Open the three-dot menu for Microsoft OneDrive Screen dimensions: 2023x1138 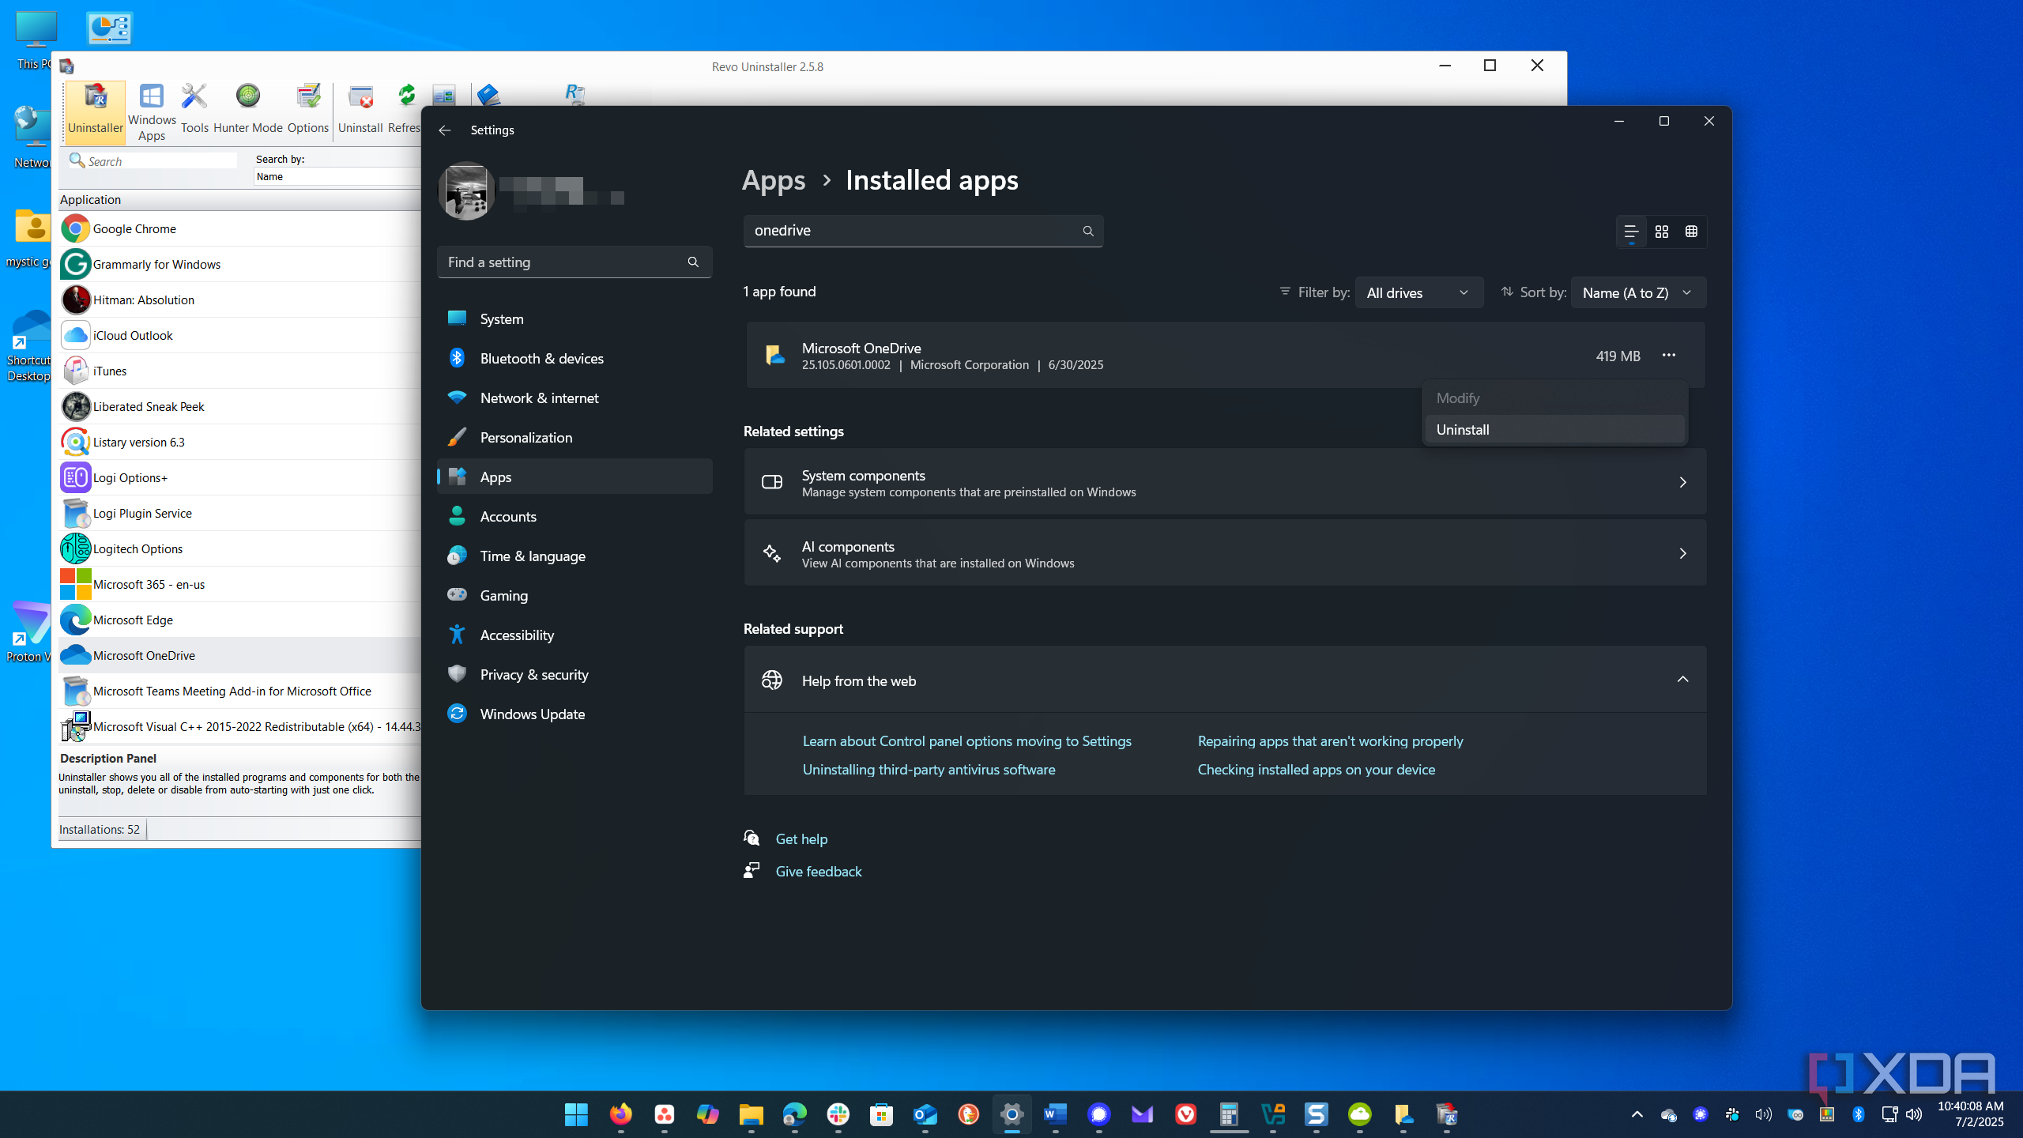tap(1669, 356)
